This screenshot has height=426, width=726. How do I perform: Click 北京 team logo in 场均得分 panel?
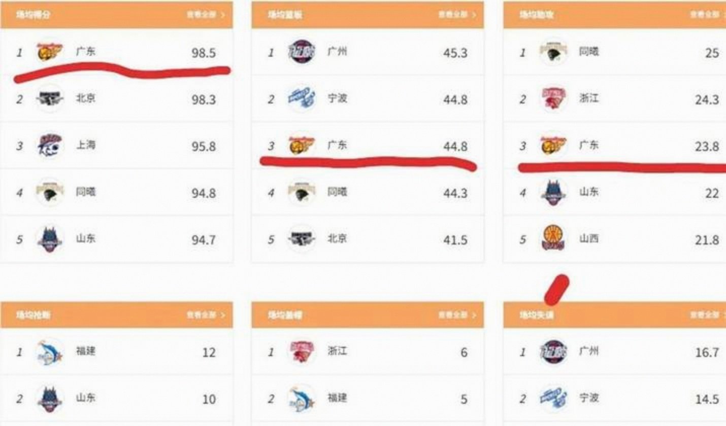(x=50, y=98)
